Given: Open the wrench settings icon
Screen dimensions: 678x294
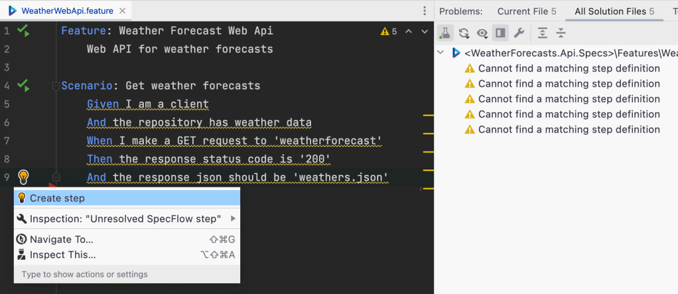Looking at the screenshot, I should click(x=519, y=33).
